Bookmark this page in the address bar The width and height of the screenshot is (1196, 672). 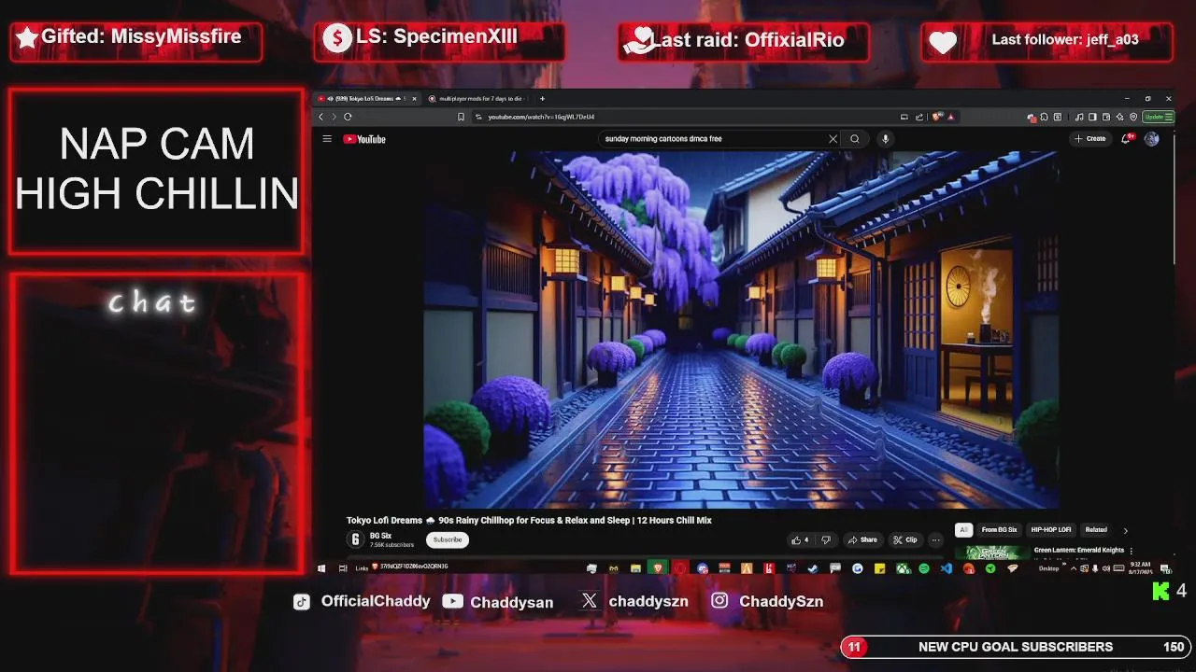point(461,117)
